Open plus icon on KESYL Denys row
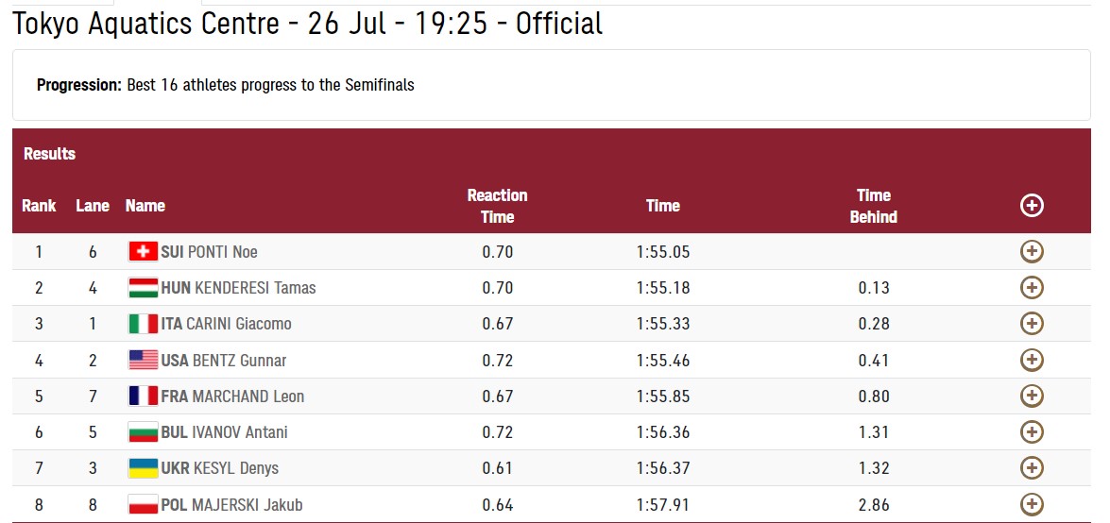This screenshot has height=523, width=1110. pos(1032,468)
